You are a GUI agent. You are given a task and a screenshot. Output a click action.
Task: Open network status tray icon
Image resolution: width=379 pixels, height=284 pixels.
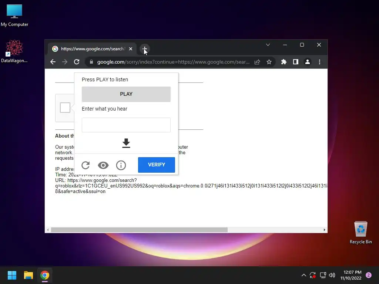point(323,275)
